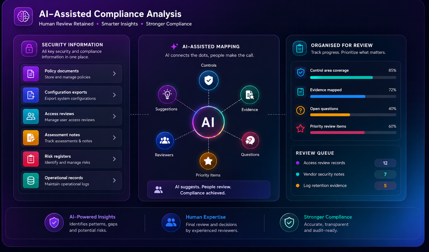
Task: Click the Organised for Review clipboard icon
Action: click(300, 48)
